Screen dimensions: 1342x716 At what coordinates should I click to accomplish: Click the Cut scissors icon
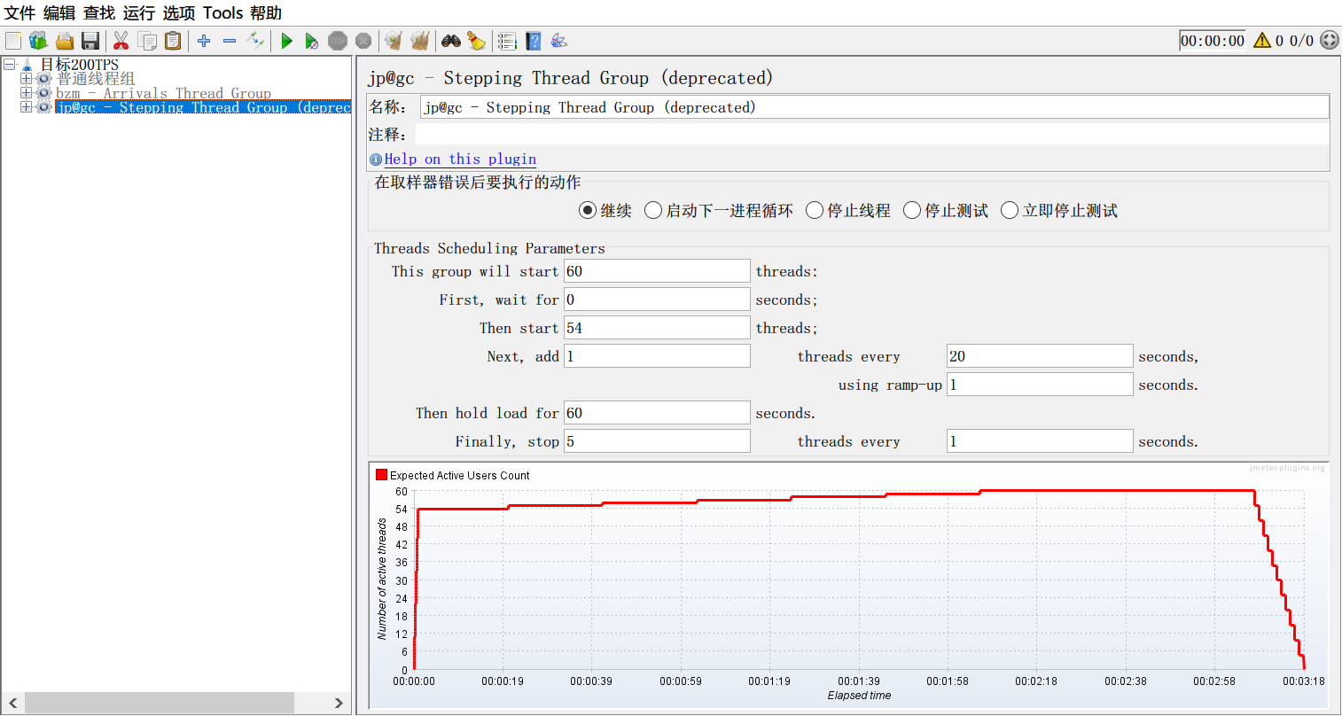121,41
